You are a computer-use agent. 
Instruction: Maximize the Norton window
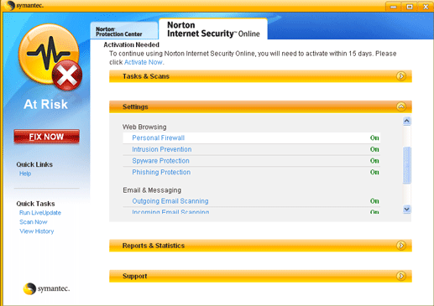coord(410,7)
